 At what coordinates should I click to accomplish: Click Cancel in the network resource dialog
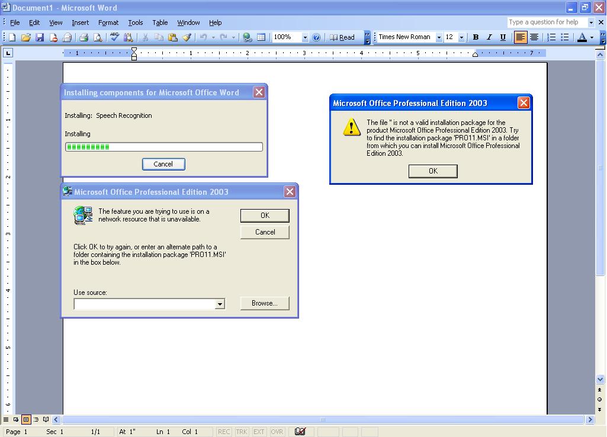(265, 232)
